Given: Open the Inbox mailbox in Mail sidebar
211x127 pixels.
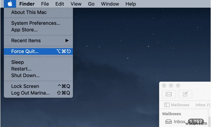Looking at the screenshot, I should 184,121.
